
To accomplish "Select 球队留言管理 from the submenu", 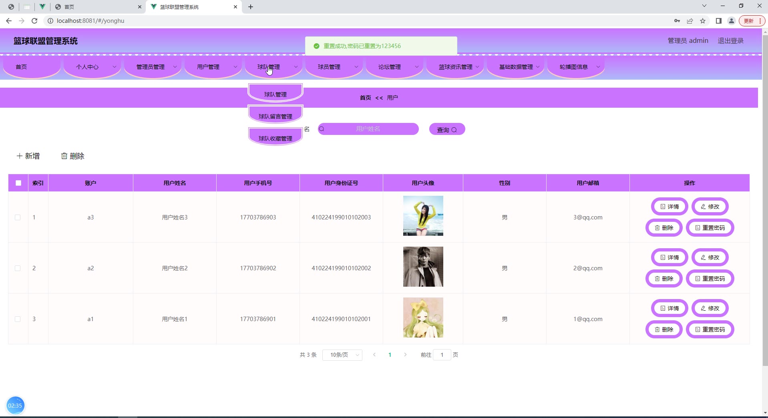I will pos(275,115).
